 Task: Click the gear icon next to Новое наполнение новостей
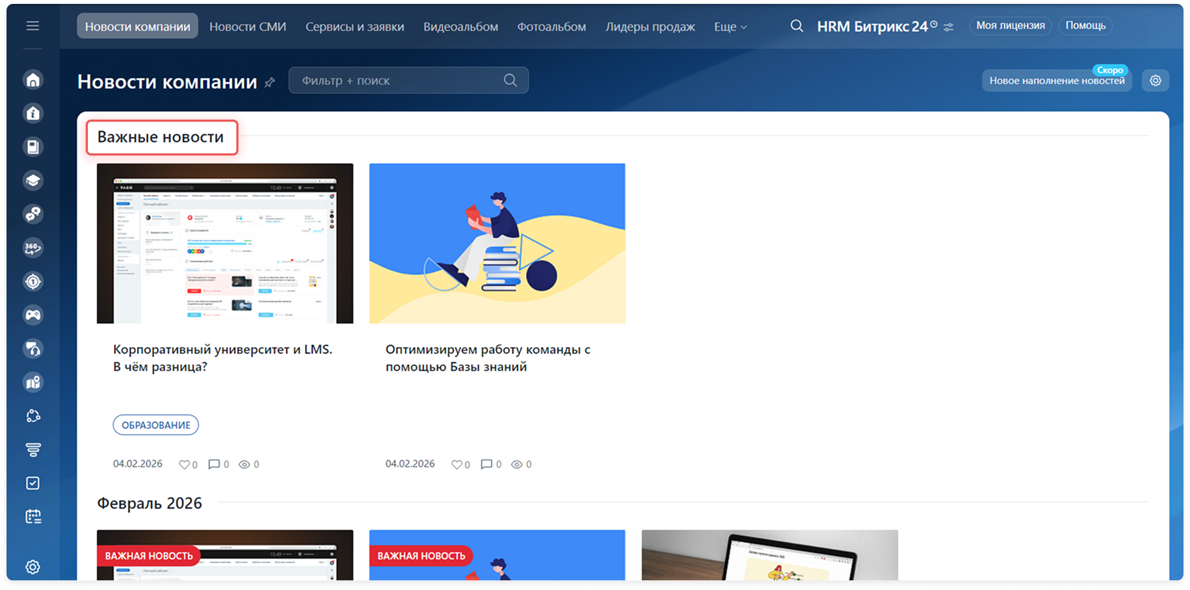click(x=1156, y=81)
